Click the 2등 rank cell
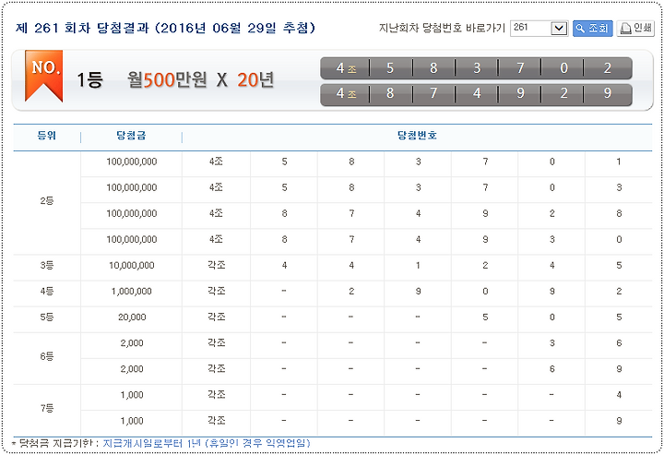Image resolution: width=664 pixels, height=455 pixels. click(x=47, y=201)
